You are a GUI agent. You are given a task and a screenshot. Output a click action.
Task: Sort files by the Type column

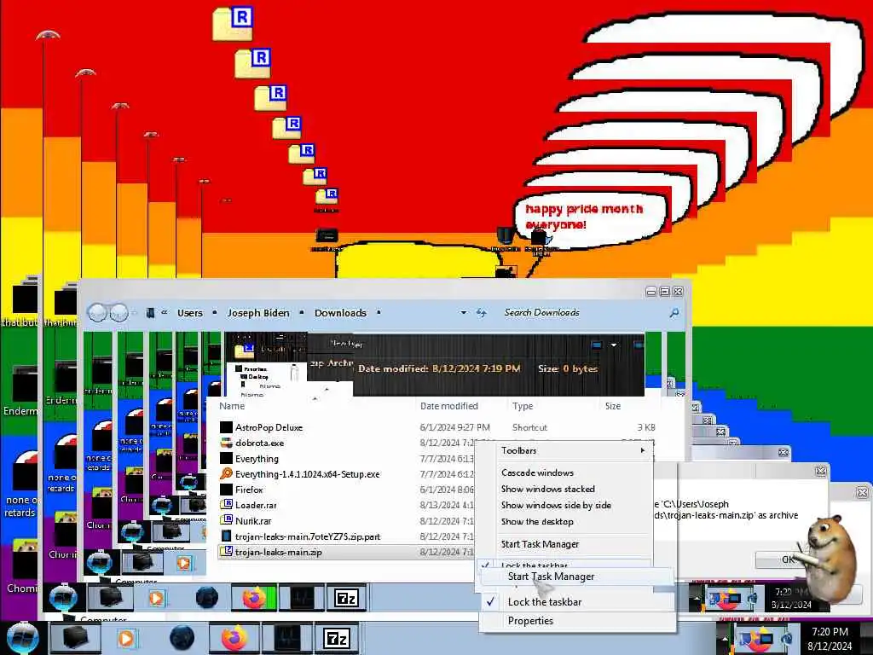pos(523,406)
